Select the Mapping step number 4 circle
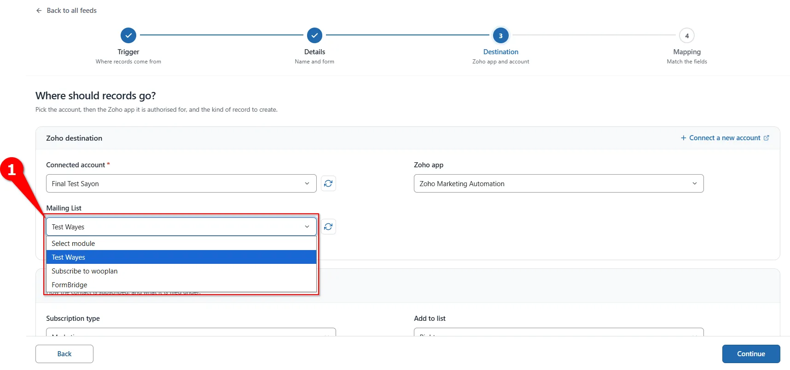This screenshot has height=370, width=790. 687,35
